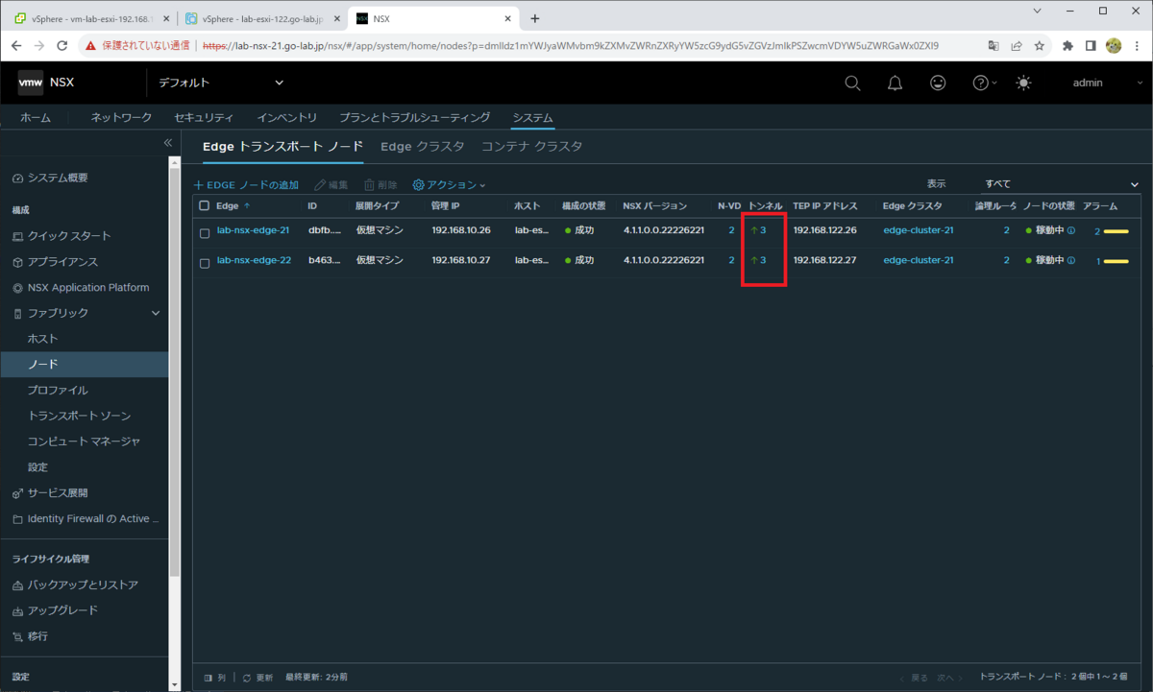Click the sidebar vertical scrollbar
The width and height of the screenshot is (1153, 692).
click(174, 374)
